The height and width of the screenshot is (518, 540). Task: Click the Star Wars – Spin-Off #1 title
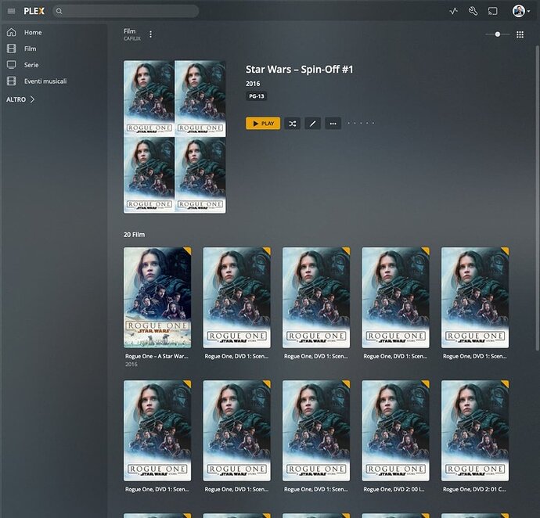coord(299,69)
